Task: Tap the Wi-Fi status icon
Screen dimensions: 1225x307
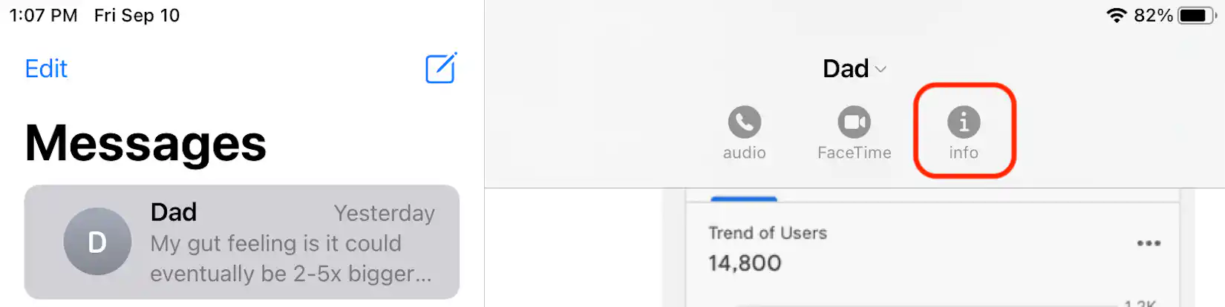Action: (x=1116, y=16)
